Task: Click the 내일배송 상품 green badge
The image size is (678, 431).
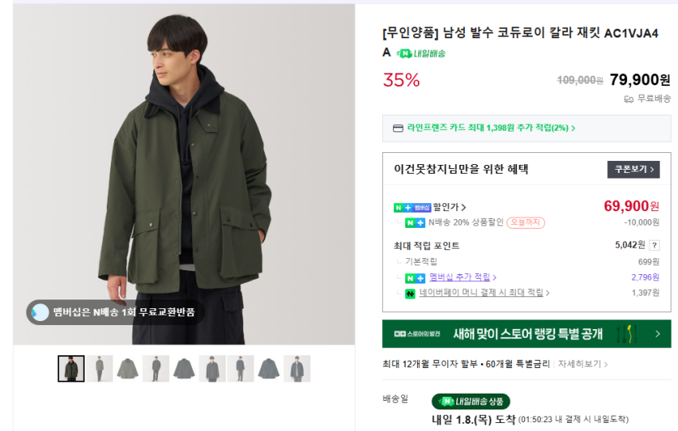Action: [471, 402]
